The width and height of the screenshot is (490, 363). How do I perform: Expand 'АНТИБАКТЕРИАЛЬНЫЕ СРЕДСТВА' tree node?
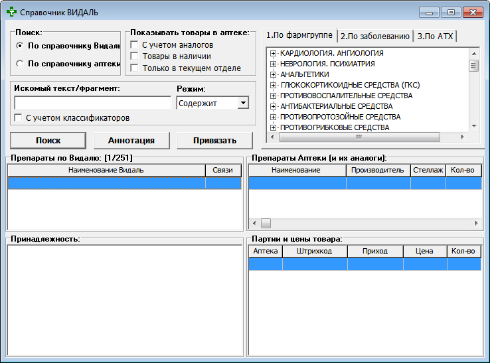[273, 106]
